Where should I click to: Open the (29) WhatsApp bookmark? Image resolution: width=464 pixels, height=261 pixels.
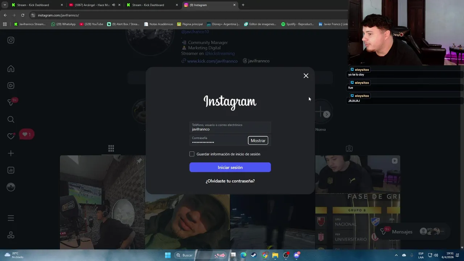[63, 24]
